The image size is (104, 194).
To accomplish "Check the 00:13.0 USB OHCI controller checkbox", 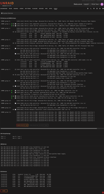I will pyautogui.click(x=15, y=81).
